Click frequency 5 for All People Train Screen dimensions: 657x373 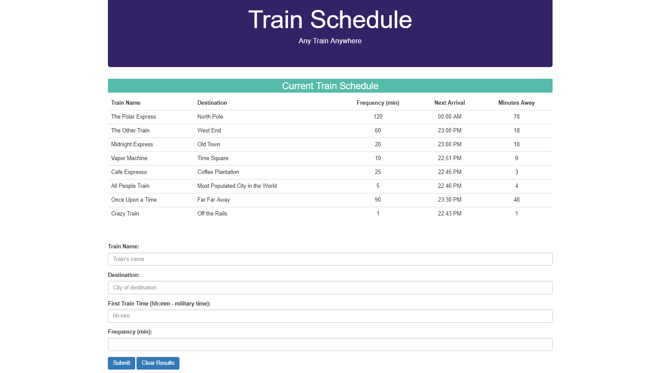378,186
